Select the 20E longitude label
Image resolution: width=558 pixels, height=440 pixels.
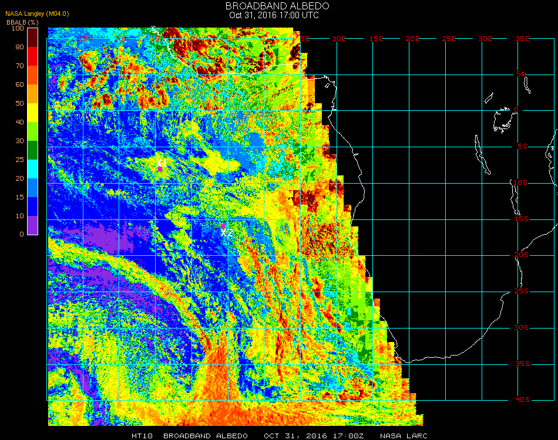tap(413, 38)
